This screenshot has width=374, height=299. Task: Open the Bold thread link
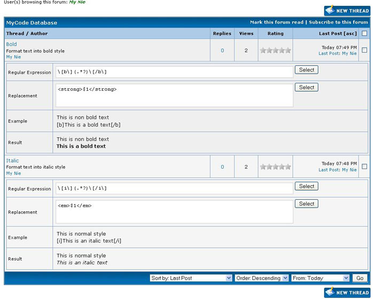(11, 44)
